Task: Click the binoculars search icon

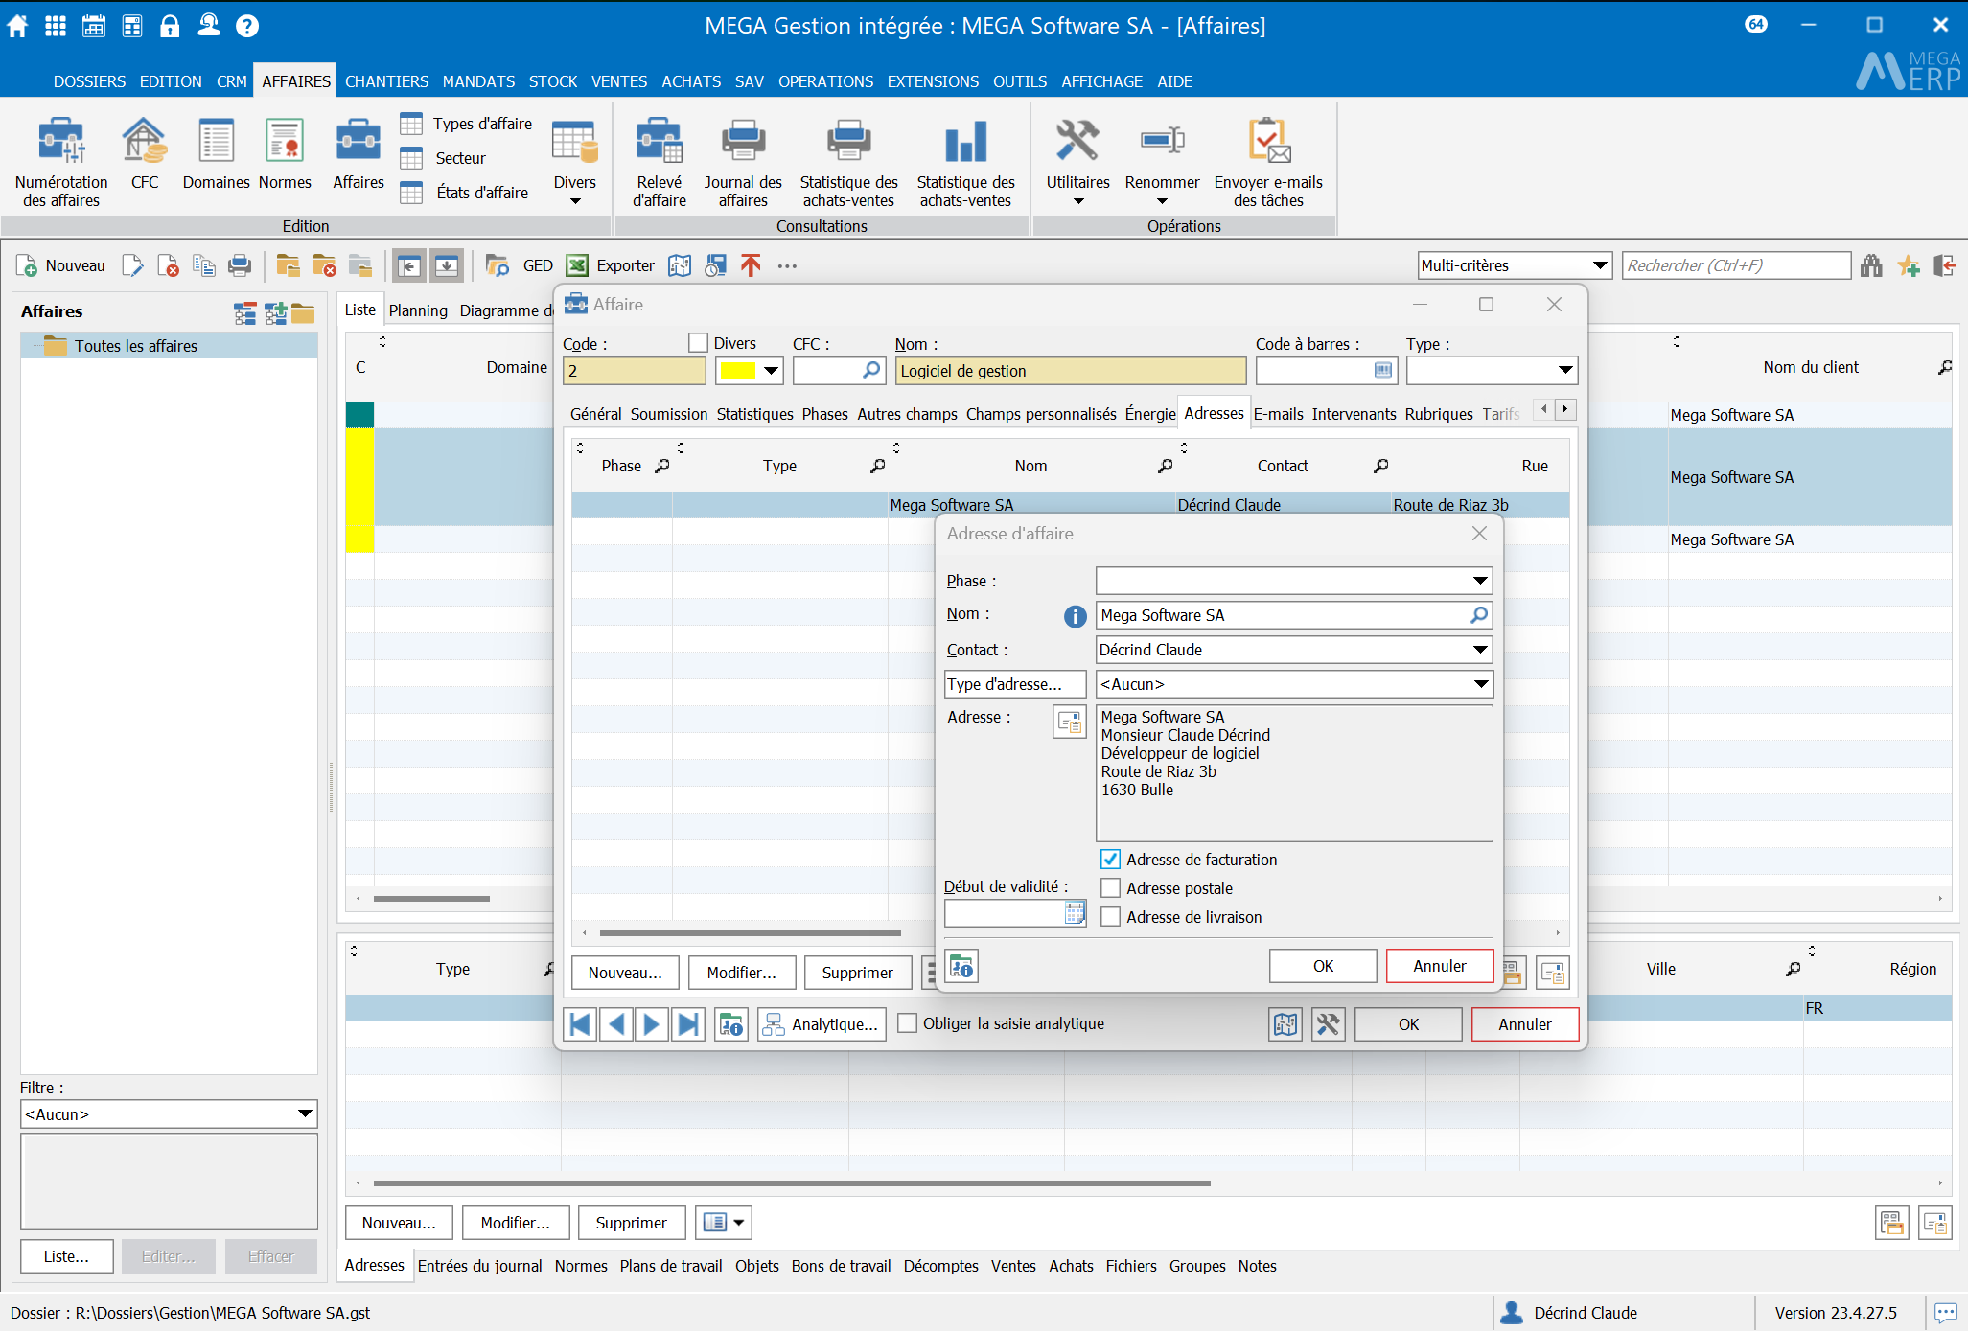Action: (1871, 265)
